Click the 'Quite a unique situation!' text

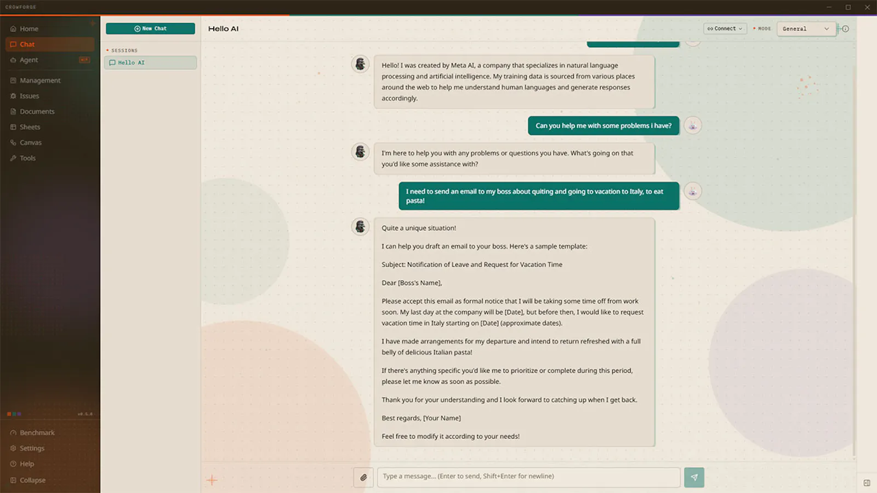tap(419, 228)
